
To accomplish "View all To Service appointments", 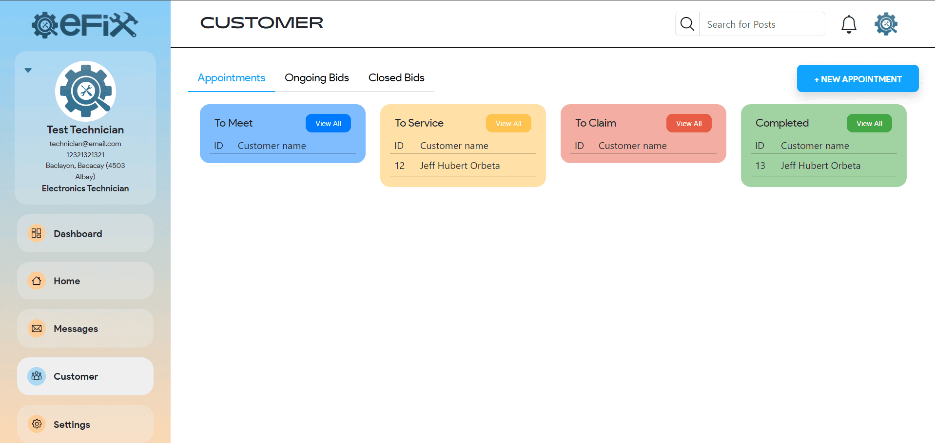I will pyautogui.click(x=508, y=124).
